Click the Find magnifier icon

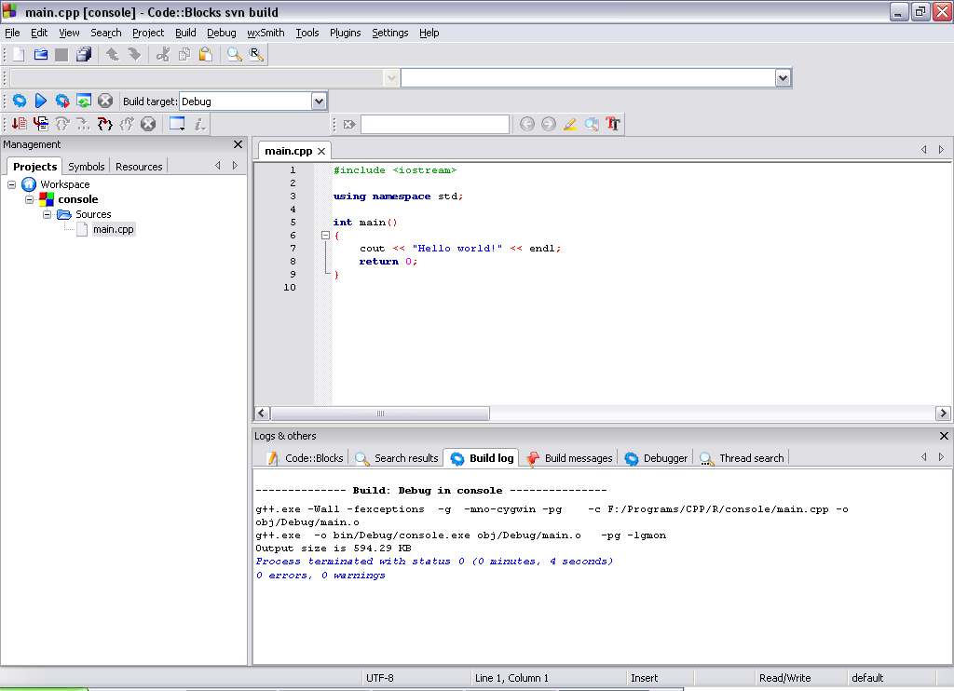pyautogui.click(x=234, y=55)
